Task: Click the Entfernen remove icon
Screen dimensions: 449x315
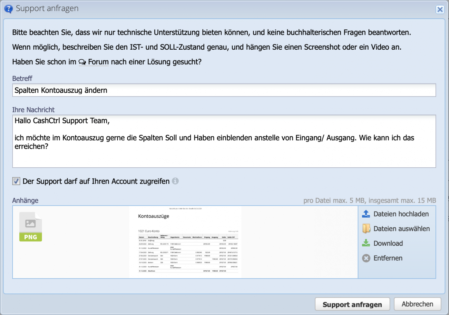Action: [366, 258]
